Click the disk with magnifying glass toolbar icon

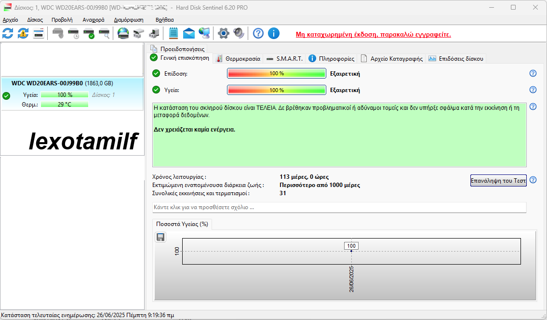tap(104, 34)
